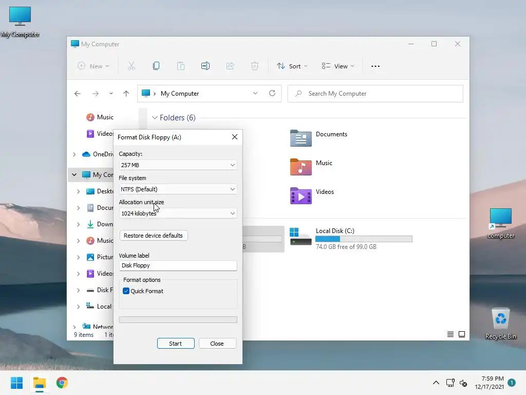
Task: Go up one level with up arrow
Action: click(x=126, y=94)
